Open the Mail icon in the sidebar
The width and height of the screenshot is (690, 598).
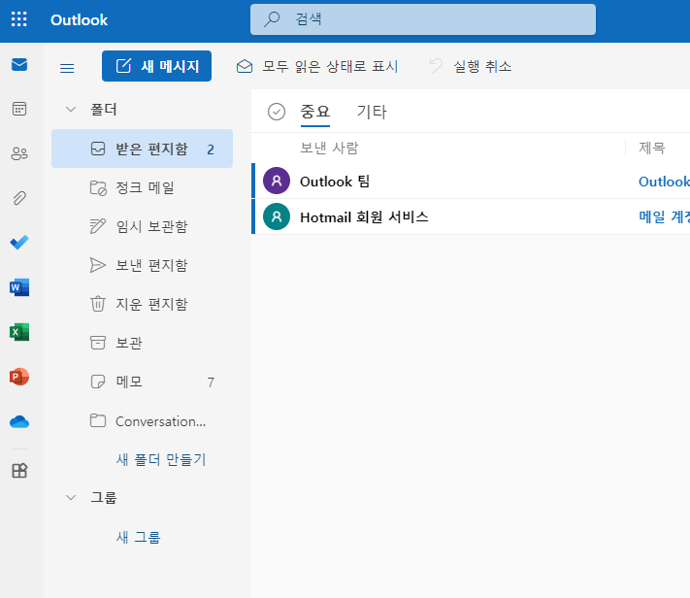pyautogui.click(x=19, y=65)
